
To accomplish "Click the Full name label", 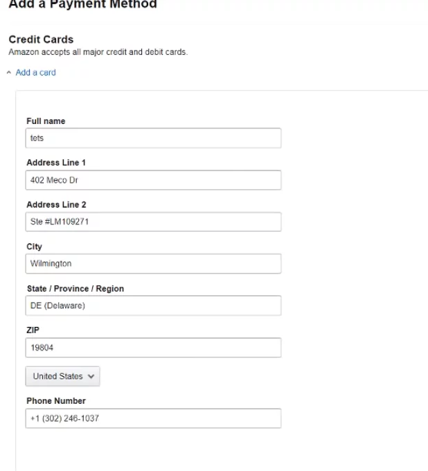I will coord(46,121).
